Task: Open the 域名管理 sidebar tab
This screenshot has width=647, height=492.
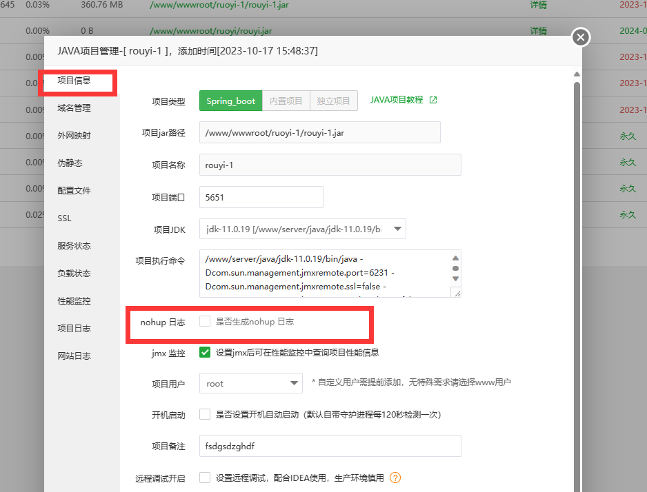Action: click(74, 108)
